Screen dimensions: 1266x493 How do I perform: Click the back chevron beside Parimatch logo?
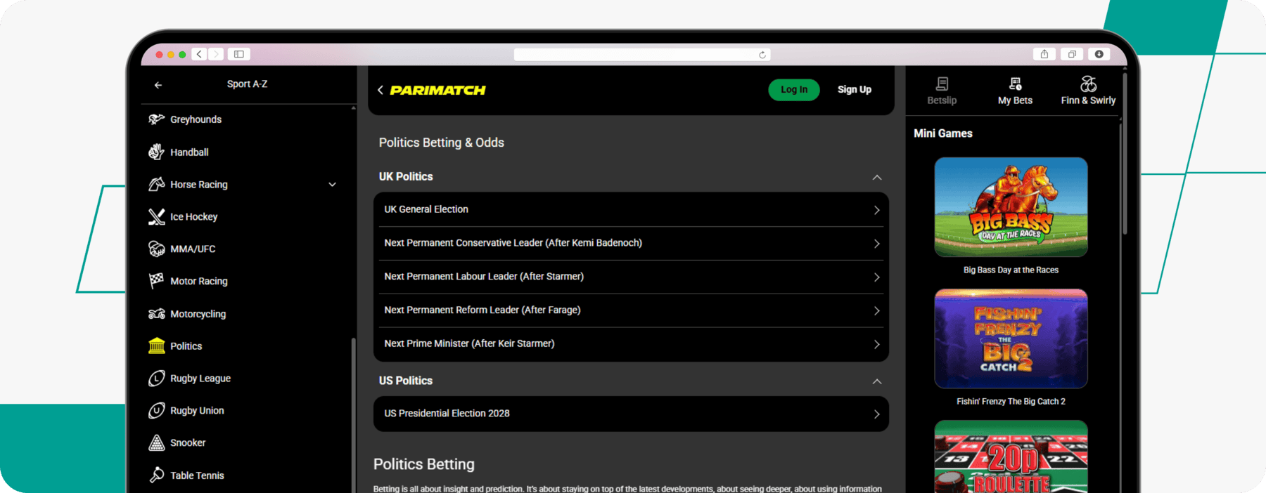381,90
